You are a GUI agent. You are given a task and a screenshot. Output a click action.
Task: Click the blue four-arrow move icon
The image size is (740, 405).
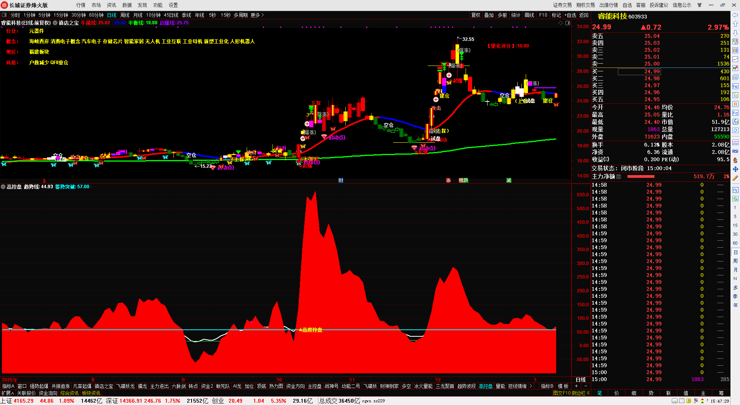[735, 169]
